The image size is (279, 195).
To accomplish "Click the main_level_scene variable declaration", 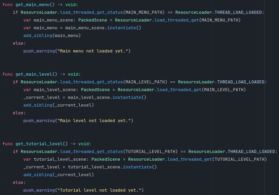I will (x=55, y=90).
